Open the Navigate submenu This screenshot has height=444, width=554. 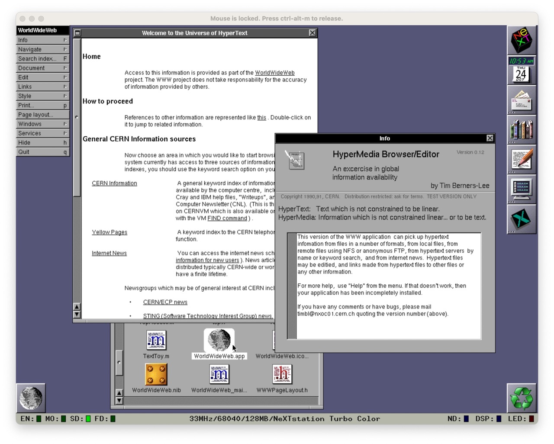(42, 49)
